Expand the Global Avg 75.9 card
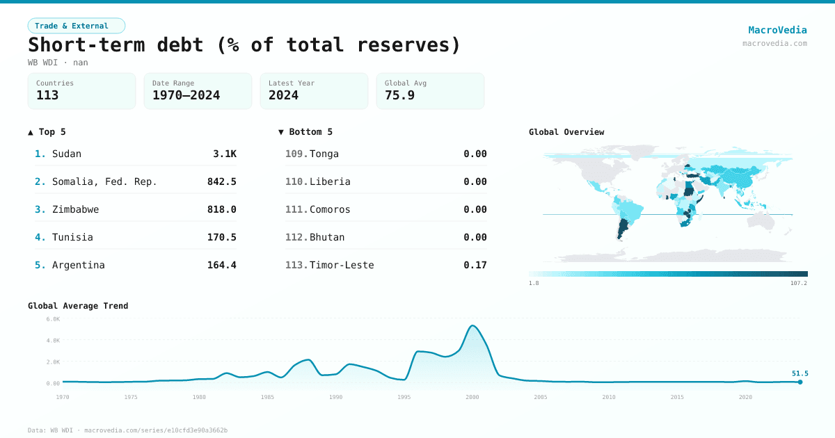The width and height of the screenshot is (835, 438). [429, 91]
